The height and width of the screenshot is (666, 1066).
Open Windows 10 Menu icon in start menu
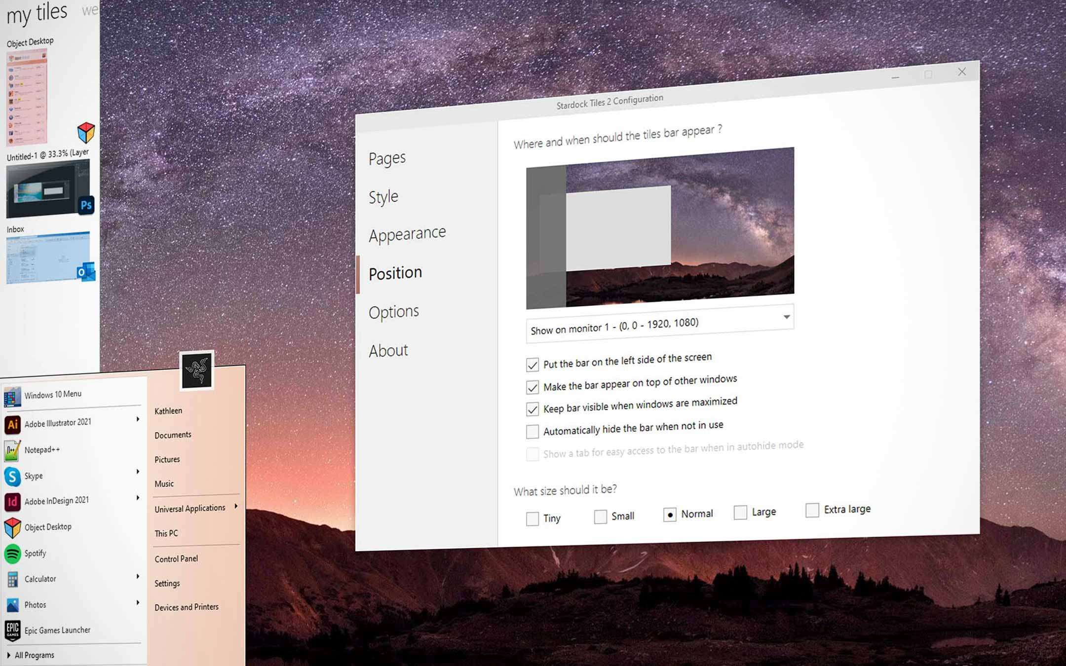12,397
